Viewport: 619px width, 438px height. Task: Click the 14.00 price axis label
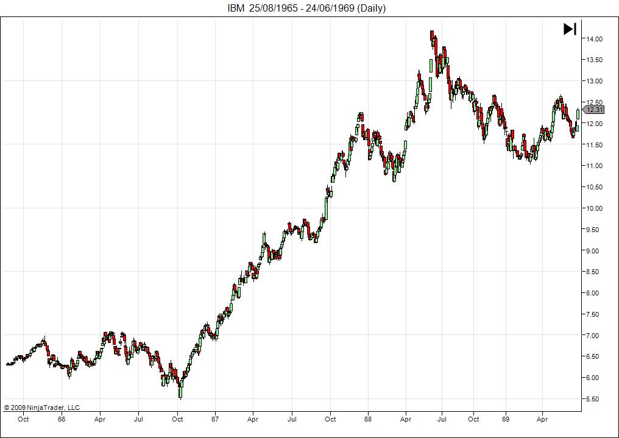coord(595,38)
